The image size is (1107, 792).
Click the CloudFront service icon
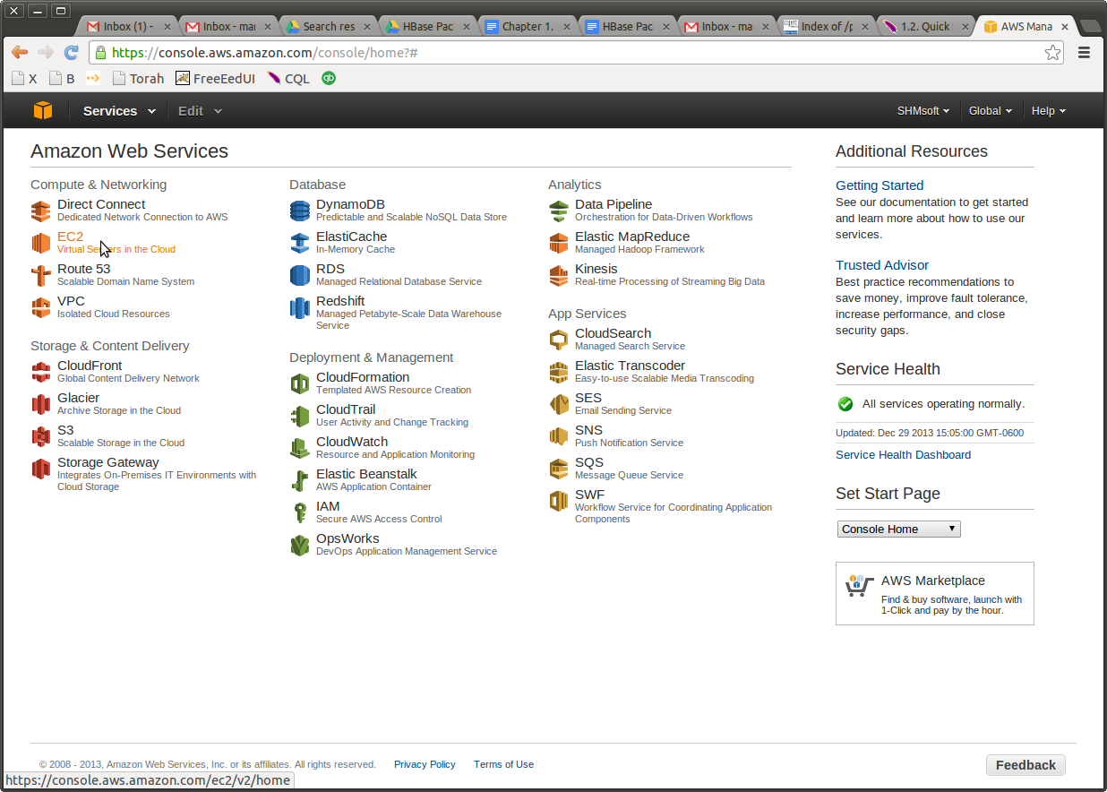(x=41, y=373)
